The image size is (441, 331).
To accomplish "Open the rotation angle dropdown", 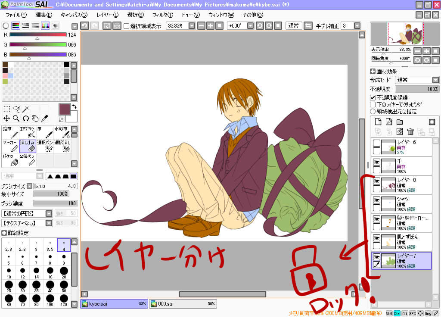I will 250,26.
